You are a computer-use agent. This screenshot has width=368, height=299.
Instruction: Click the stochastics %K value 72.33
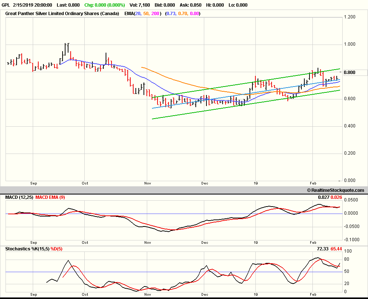pyautogui.click(x=323, y=249)
